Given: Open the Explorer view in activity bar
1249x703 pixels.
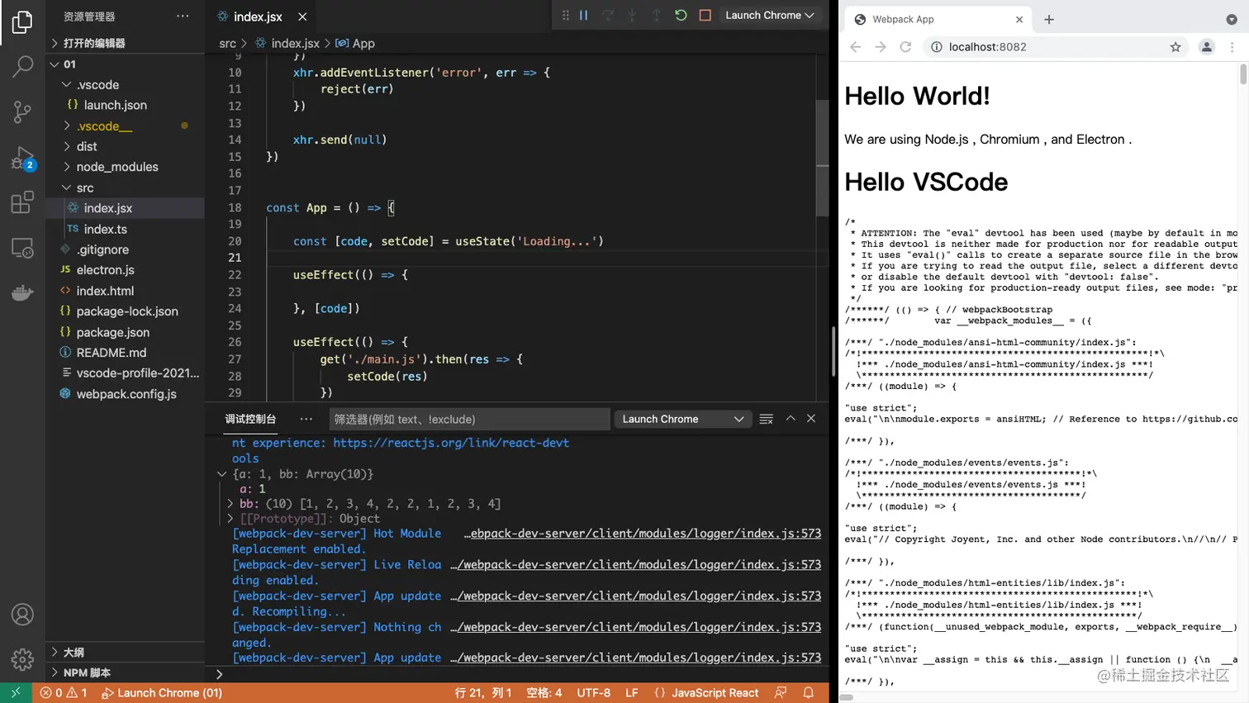Looking at the screenshot, I should pyautogui.click(x=22, y=22).
